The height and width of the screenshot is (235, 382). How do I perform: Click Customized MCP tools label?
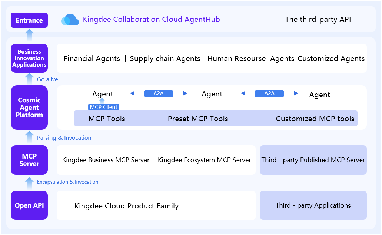pyautogui.click(x=315, y=119)
